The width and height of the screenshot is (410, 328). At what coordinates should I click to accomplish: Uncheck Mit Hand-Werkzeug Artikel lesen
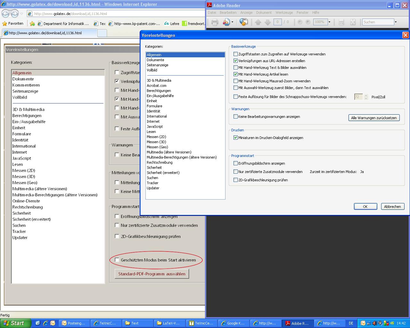[x=235, y=74]
